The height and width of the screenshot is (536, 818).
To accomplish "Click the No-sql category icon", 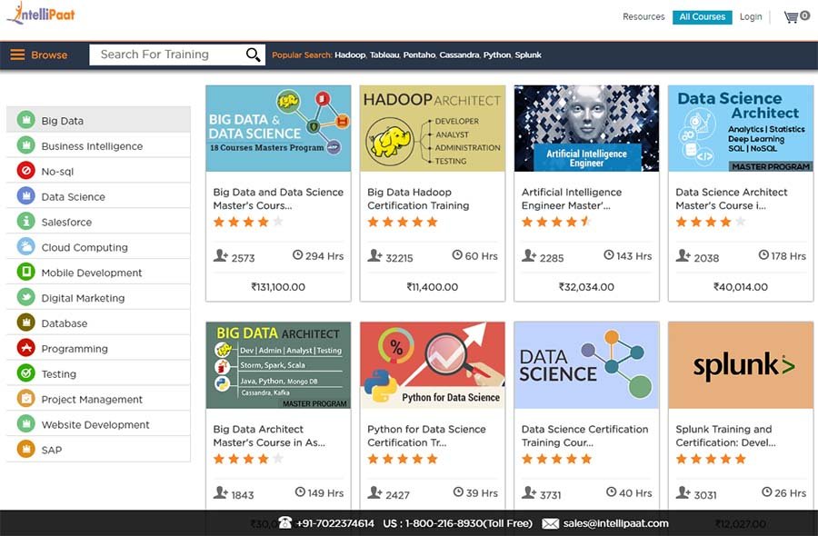I will 25,171.
